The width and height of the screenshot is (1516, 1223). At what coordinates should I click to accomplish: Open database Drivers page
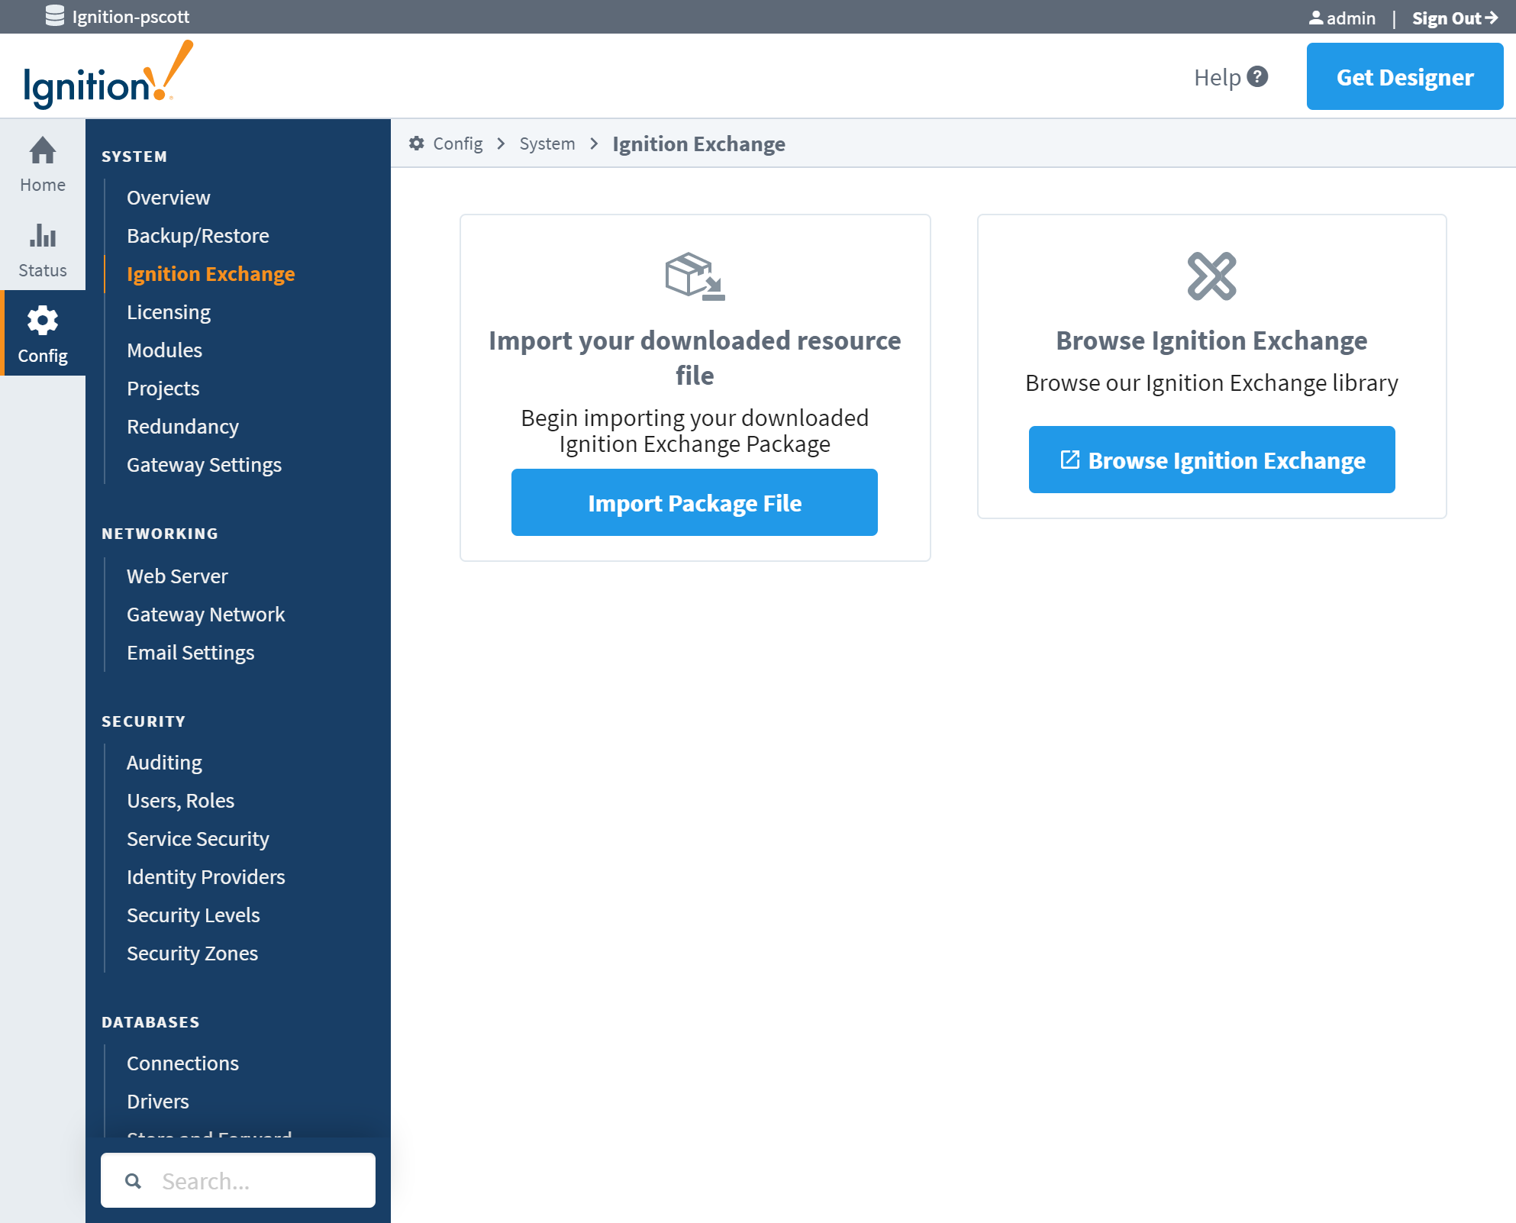coord(157,1101)
